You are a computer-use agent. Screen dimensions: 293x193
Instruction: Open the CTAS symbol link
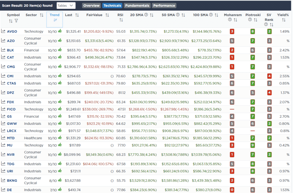pos(11,83)
